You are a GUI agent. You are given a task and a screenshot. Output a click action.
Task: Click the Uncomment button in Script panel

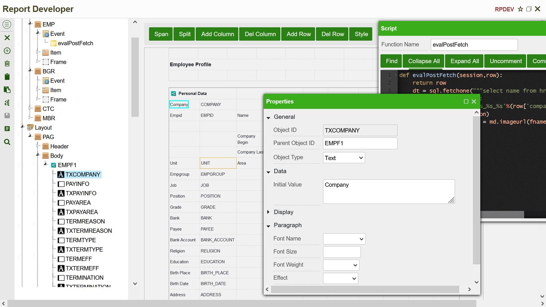click(506, 61)
